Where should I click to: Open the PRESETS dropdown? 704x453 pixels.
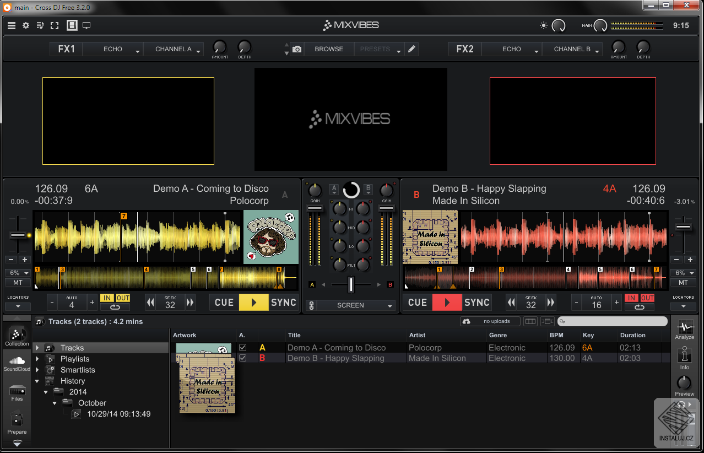pyautogui.click(x=379, y=49)
